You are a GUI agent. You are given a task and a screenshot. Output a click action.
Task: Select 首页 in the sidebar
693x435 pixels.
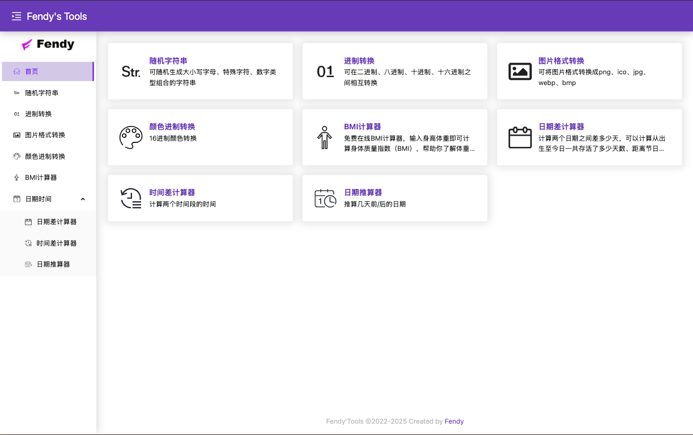(32, 71)
